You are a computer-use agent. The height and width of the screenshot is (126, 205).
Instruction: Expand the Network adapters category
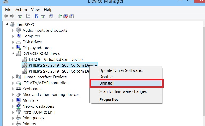click(13, 106)
